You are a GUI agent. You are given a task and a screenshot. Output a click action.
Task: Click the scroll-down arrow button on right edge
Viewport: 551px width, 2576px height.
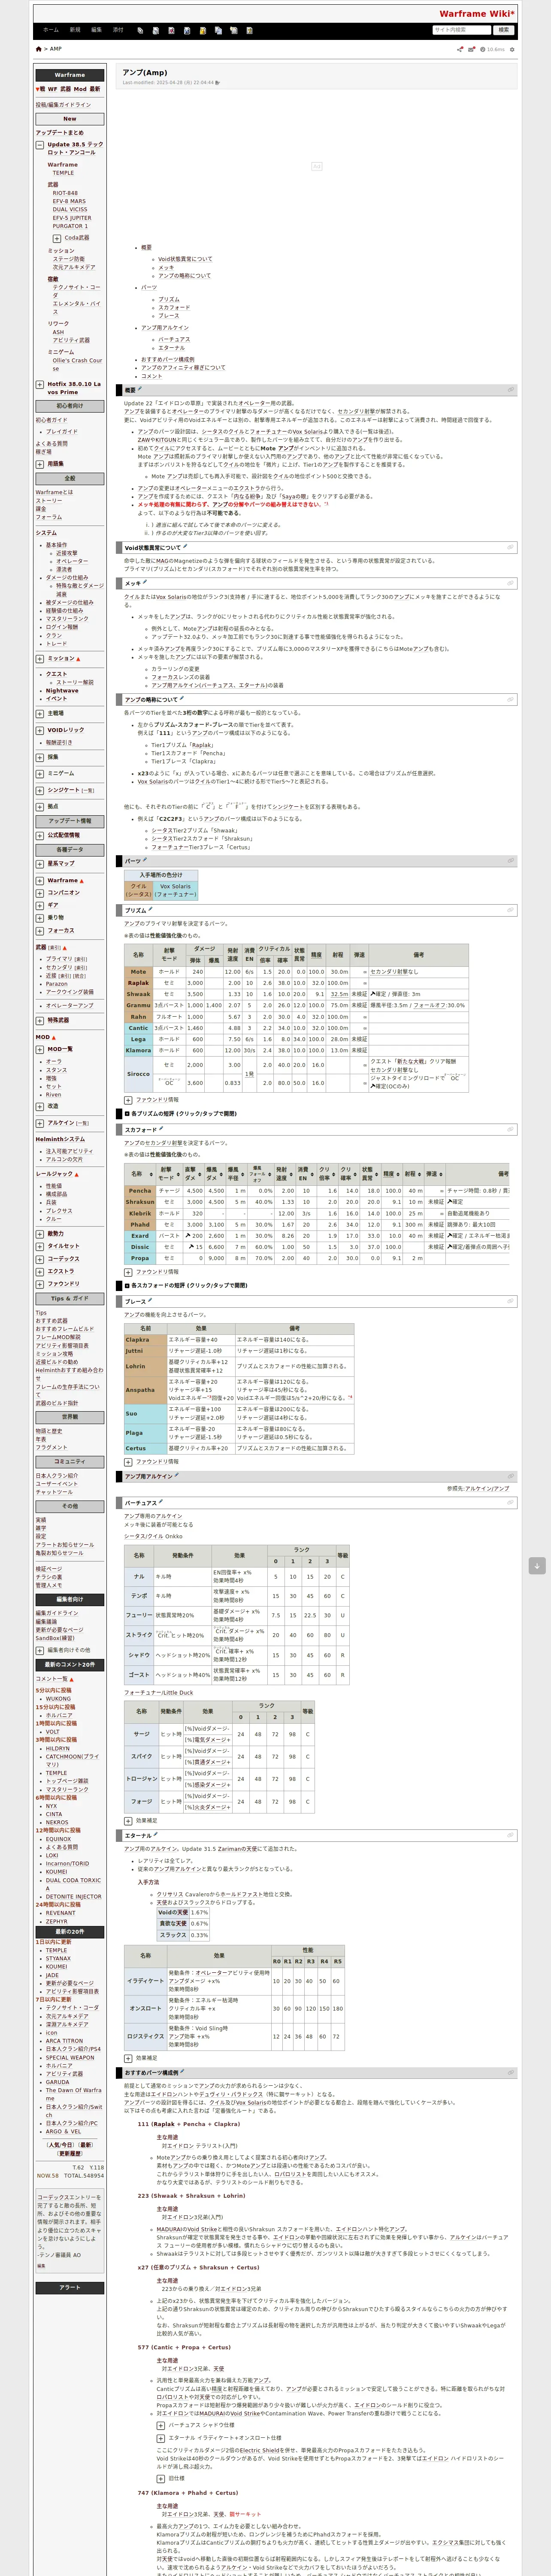pyautogui.click(x=537, y=1566)
